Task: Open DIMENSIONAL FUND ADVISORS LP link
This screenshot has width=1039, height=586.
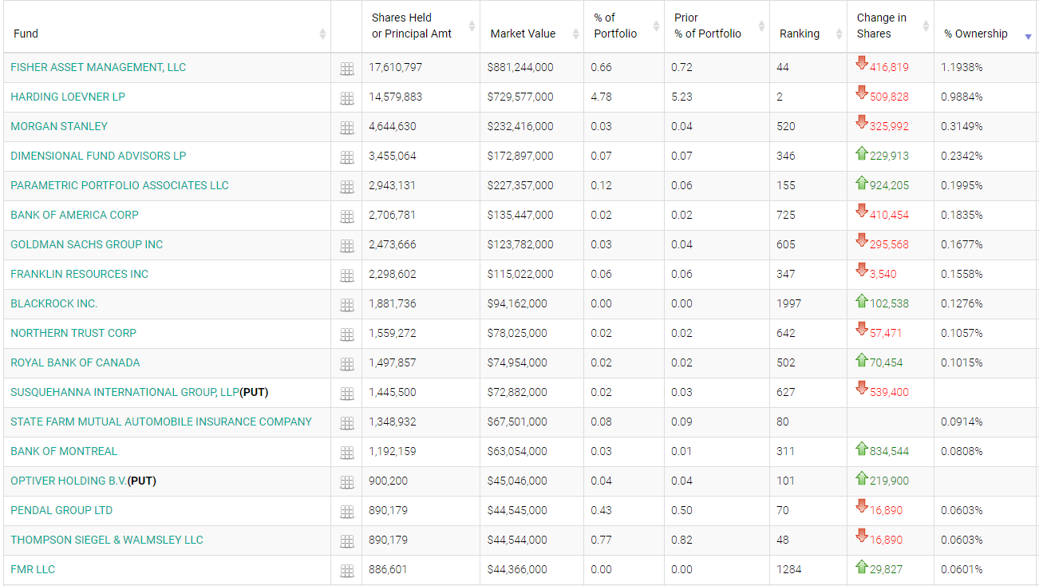Action: 98,156
